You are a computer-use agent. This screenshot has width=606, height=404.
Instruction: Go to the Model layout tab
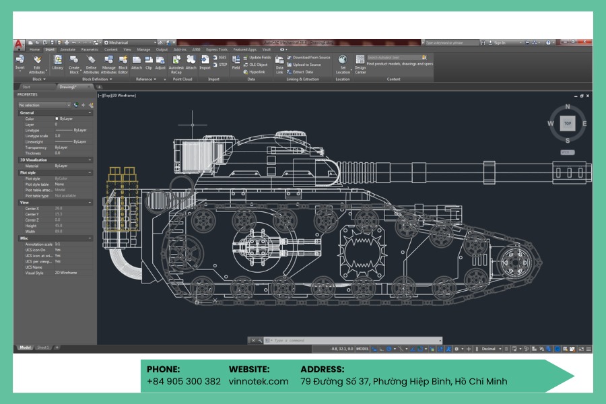point(25,347)
